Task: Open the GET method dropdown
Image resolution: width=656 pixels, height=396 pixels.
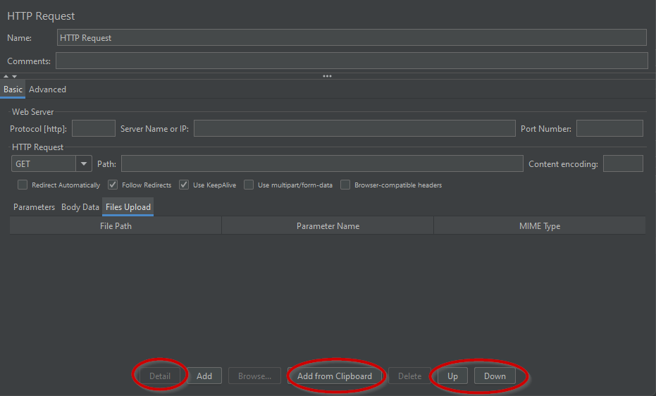Action: (85, 164)
